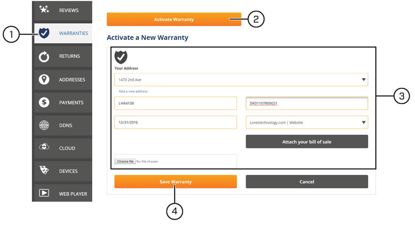Click the Reviews stars icon
The width and height of the screenshot is (415, 226).
pyautogui.click(x=44, y=9)
